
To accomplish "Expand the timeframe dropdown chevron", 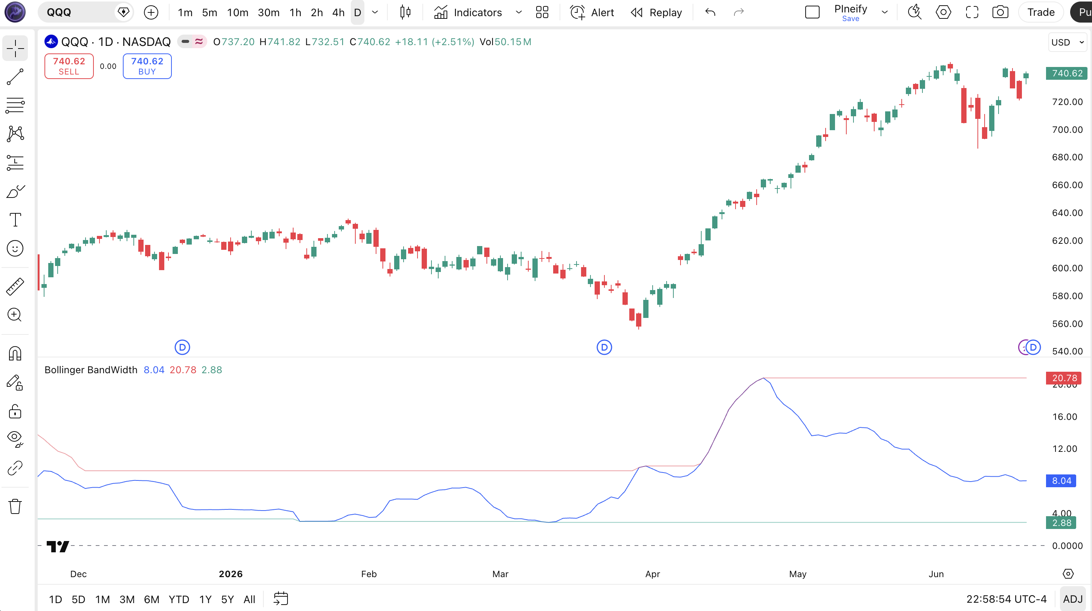I will pos(375,12).
